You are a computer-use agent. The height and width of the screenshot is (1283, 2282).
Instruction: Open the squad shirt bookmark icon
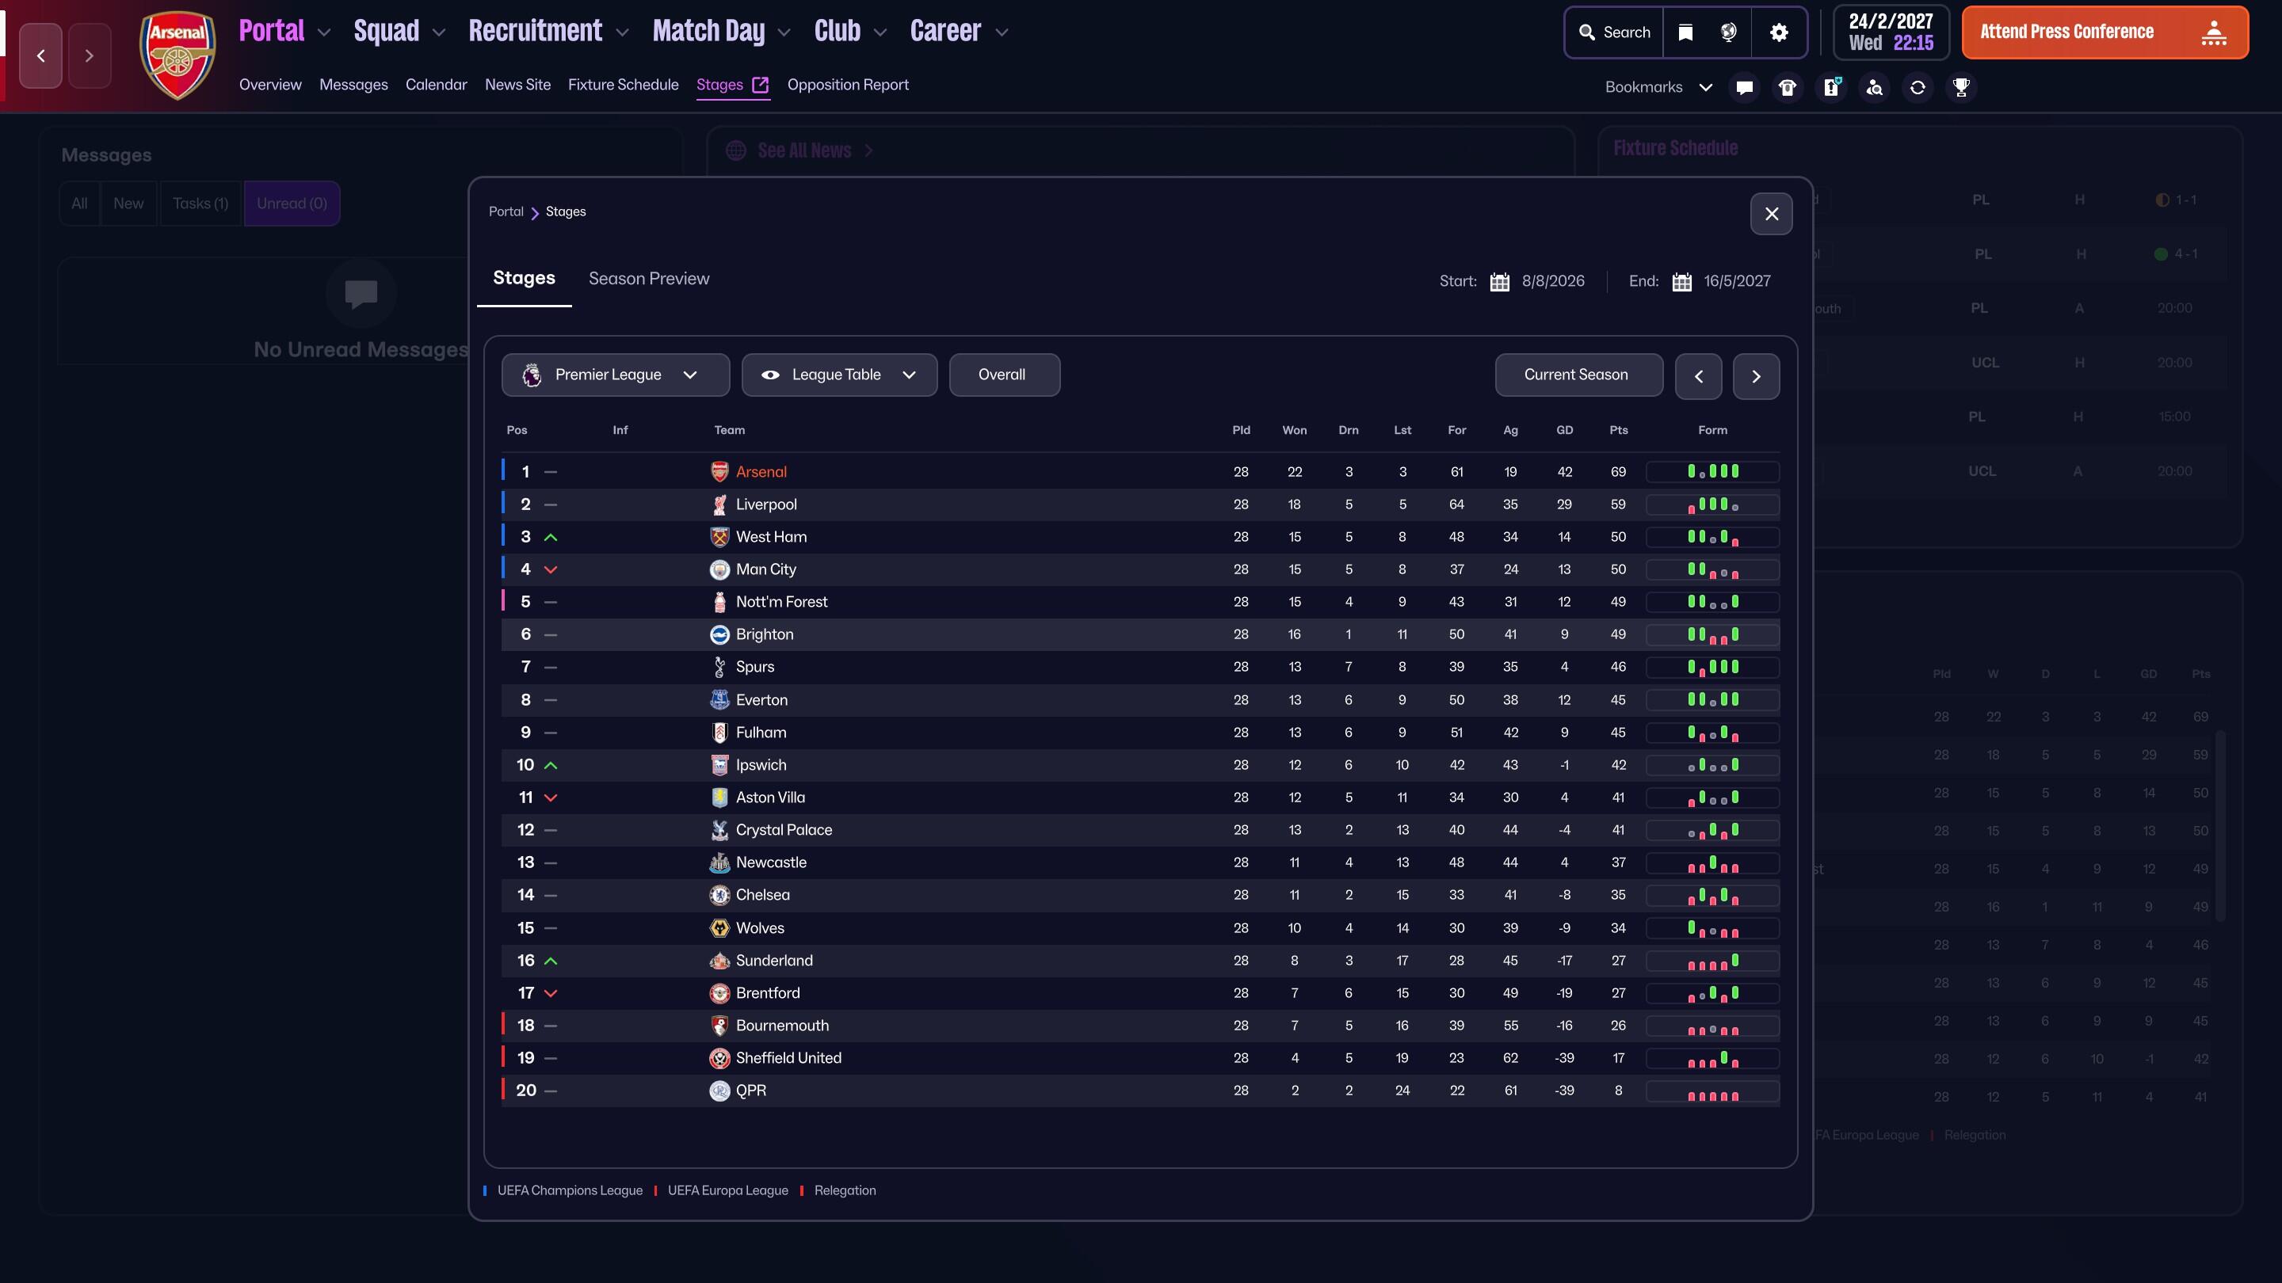[1787, 88]
